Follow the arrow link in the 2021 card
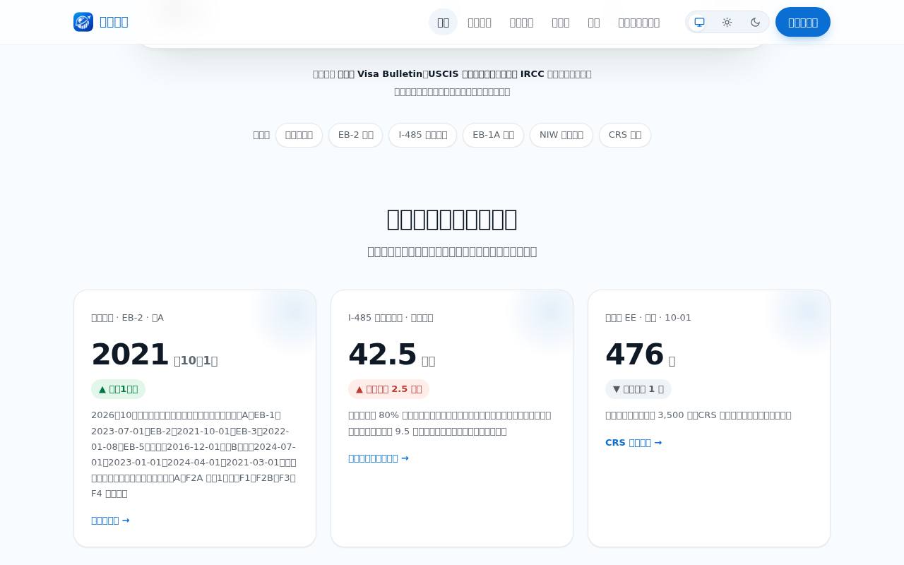Screen dimensions: 904x565 110,521
